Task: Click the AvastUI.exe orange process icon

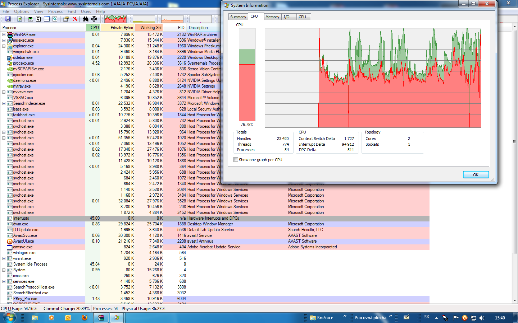Action: point(10,241)
